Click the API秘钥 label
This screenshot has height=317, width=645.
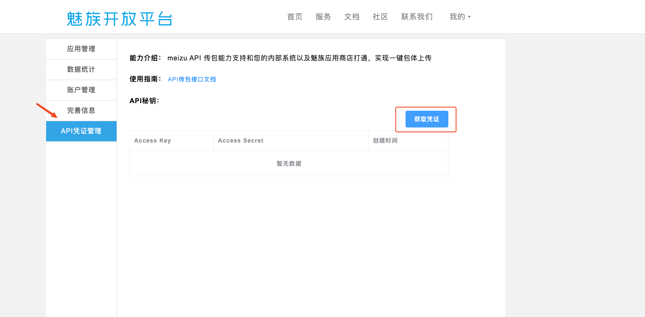(145, 101)
